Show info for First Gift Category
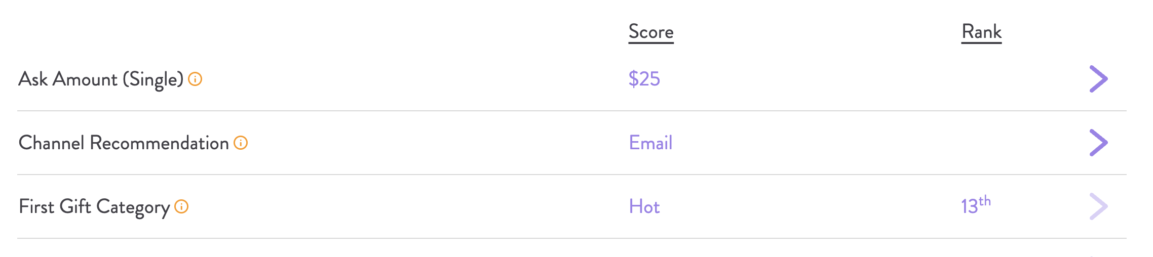The image size is (1153, 257). click(x=181, y=206)
